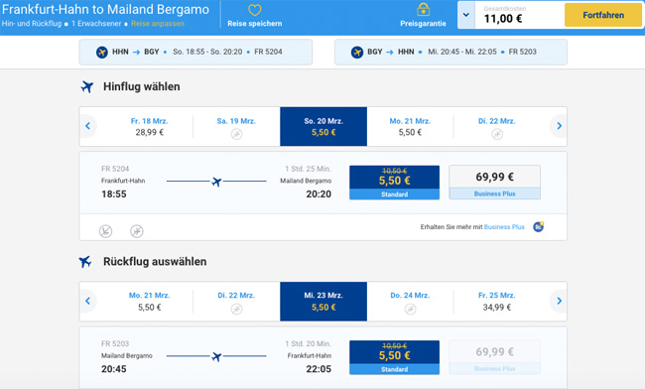This screenshot has width=645, height=389.
Task: Open the Reise anpassen link
Action: 158,24
